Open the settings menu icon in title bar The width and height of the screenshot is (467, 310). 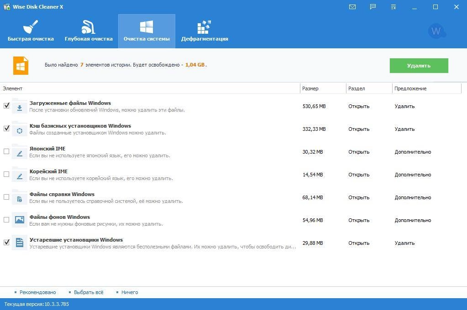coord(394,7)
